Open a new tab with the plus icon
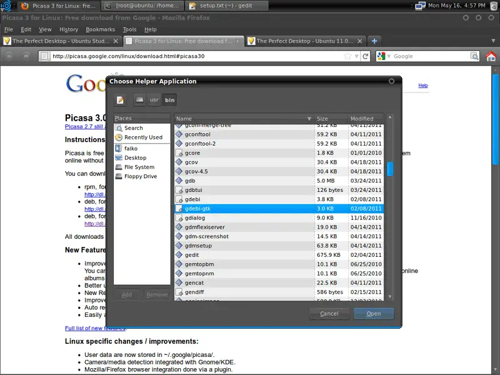Viewport: 500px width, 375px height. [374, 41]
